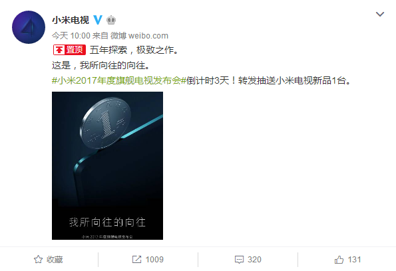Click the repost arrow icon
The width and height of the screenshot is (396, 271).
137,260
